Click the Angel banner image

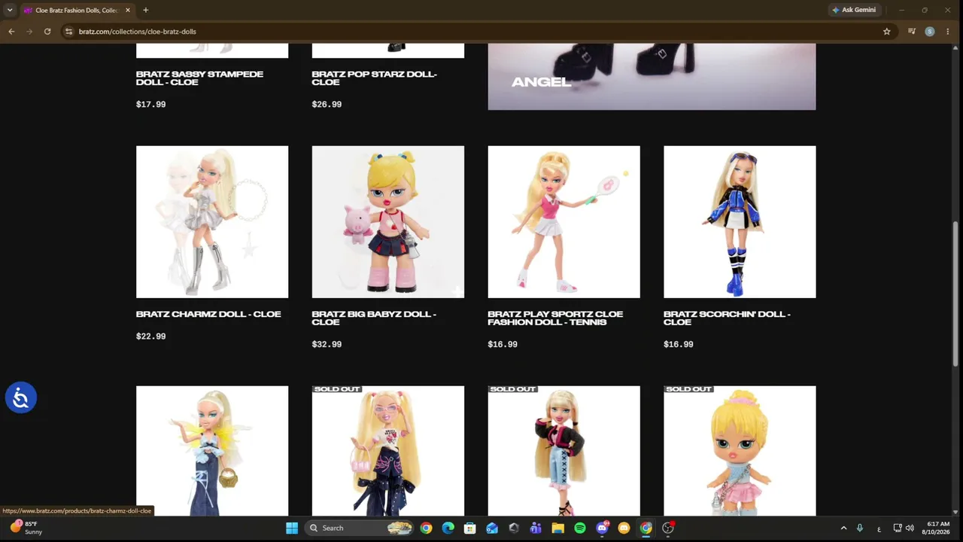(x=652, y=77)
